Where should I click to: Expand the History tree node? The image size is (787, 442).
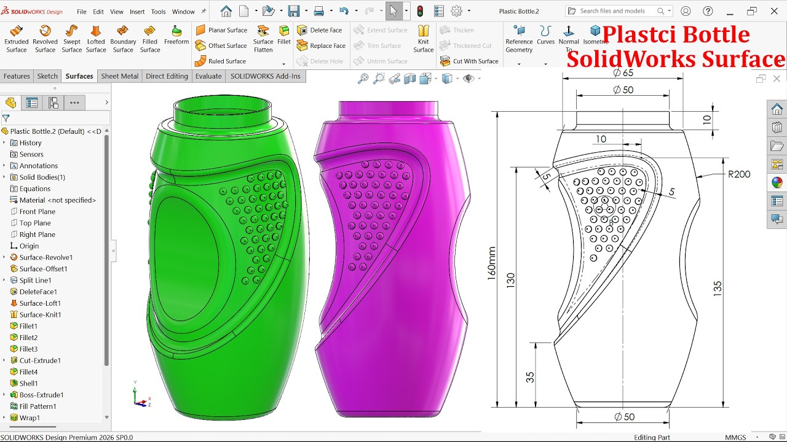[4, 143]
